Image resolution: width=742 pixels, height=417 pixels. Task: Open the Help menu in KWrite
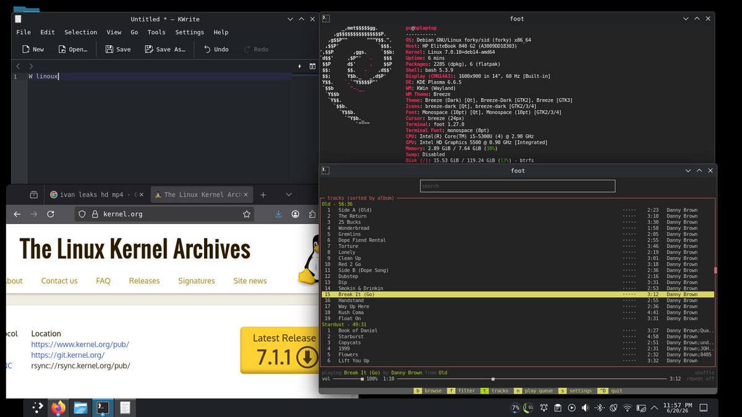pos(221,32)
